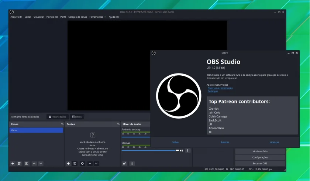This screenshot has height=181, width=310.
Task: Undock the Cenas panel with float icon
Action: click(62, 124)
